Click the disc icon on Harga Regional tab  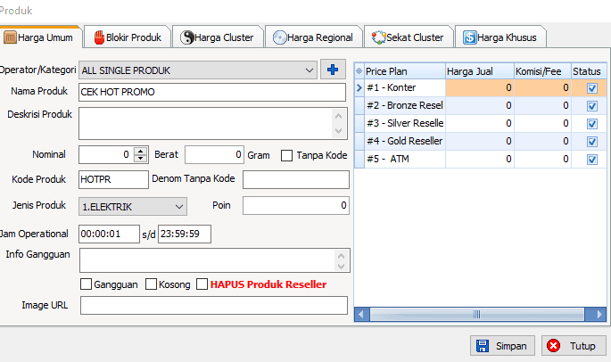[280, 37]
